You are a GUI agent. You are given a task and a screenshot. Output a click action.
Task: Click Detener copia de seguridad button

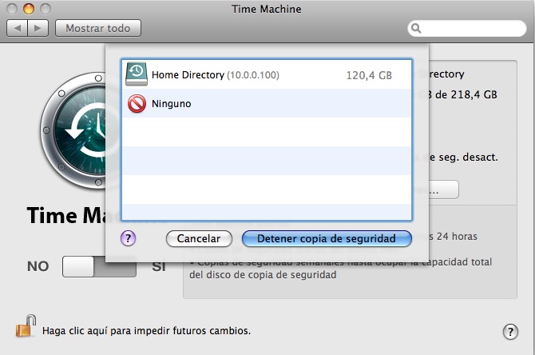[326, 238]
